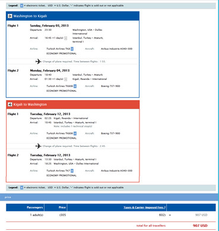
Task: Click the 02:25 departure time from Kigali
Action: tap(48, 118)
